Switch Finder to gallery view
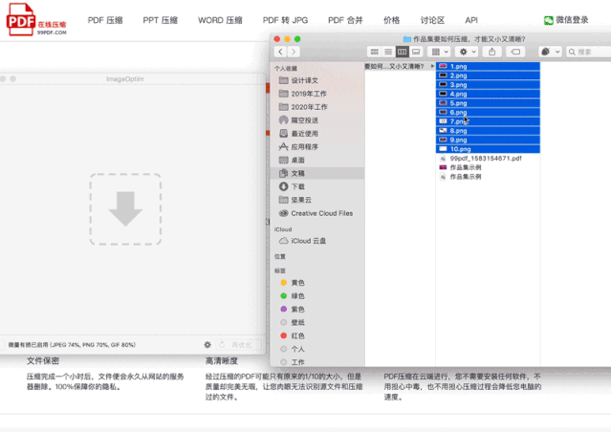The width and height of the screenshot is (611, 432). coord(416,52)
